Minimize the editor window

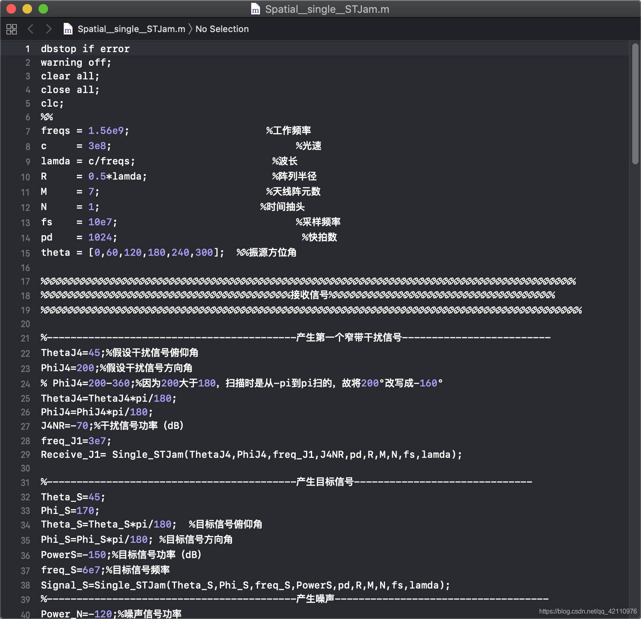27,9
